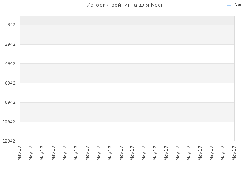This screenshot has width=250, height=188.
Task: Click the 2942 y-axis label
Action: (x=11, y=44)
